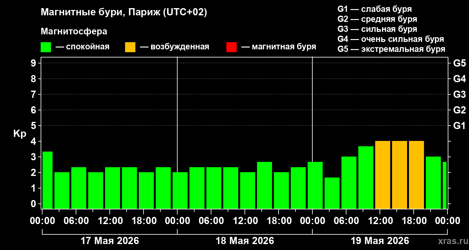
Task: Click the vertical divider starting 18 May
Action: coord(177,133)
